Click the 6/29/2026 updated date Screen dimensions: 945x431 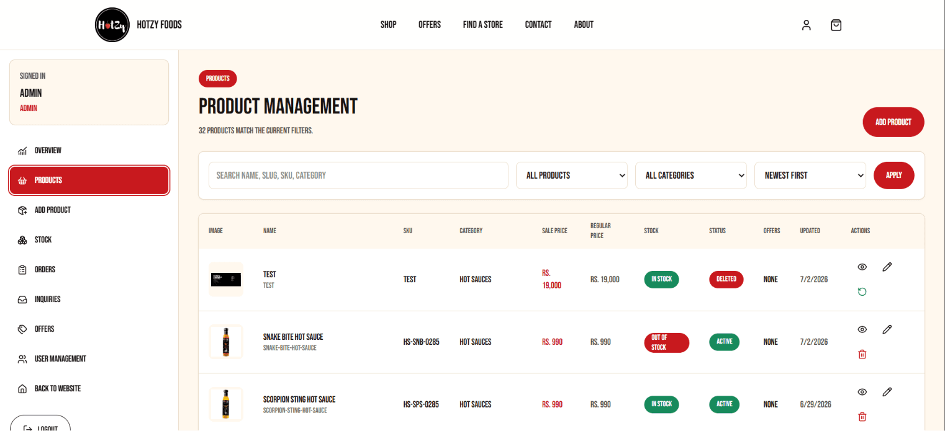(815, 404)
